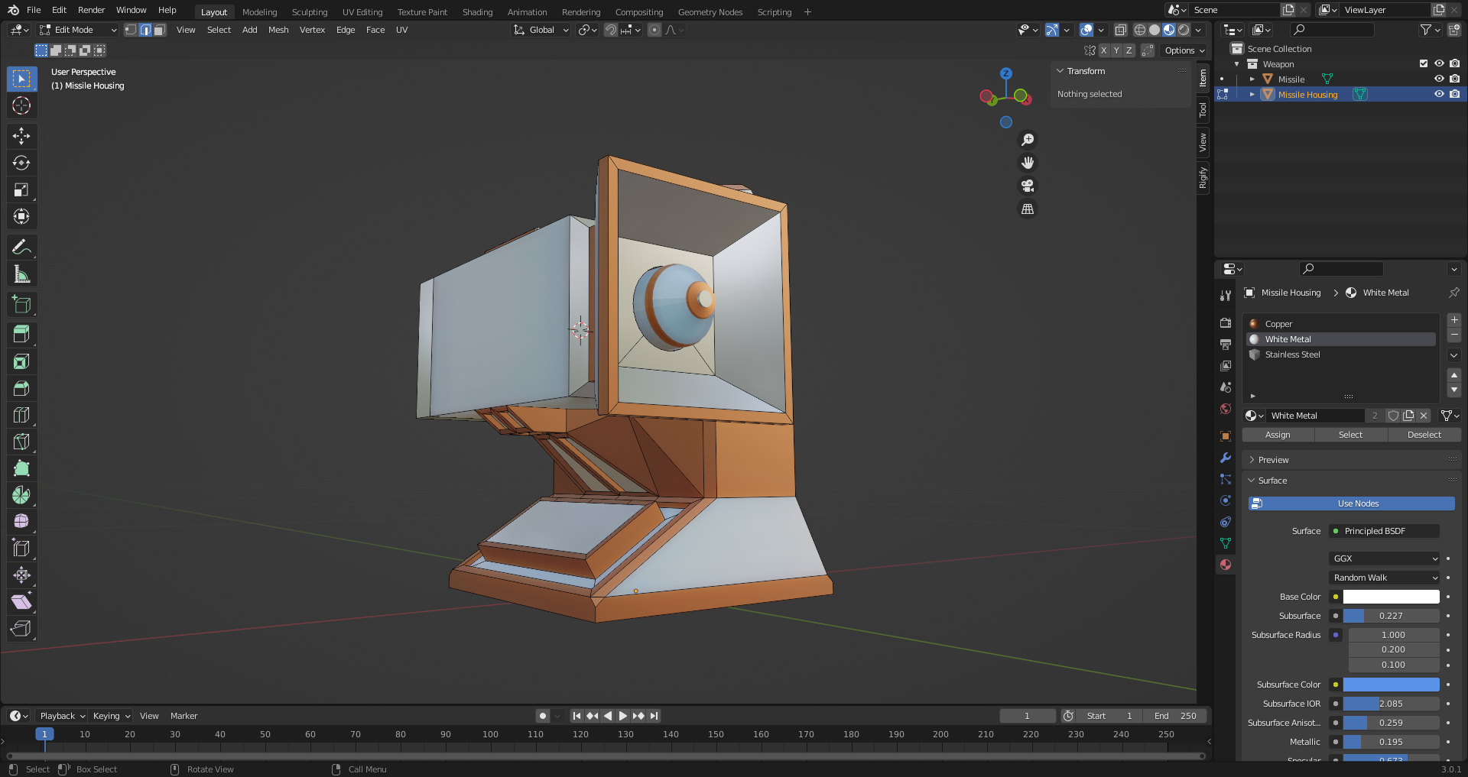
Task: Click the Deselect button
Action: click(x=1424, y=435)
